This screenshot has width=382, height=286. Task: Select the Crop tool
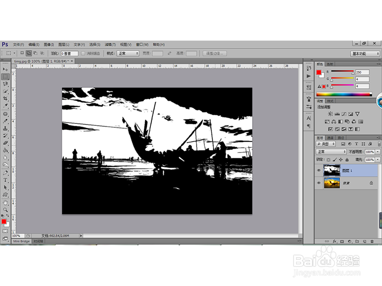5,99
